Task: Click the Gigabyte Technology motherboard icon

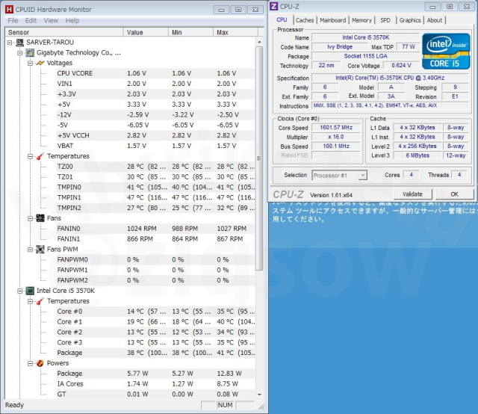Action: [x=30, y=53]
